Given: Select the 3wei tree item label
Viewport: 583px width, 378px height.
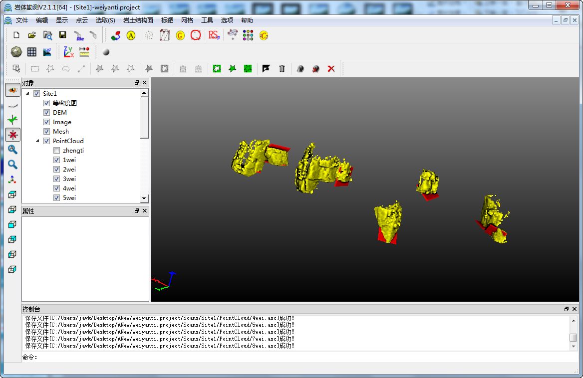Looking at the screenshot, I should (69, 179).
